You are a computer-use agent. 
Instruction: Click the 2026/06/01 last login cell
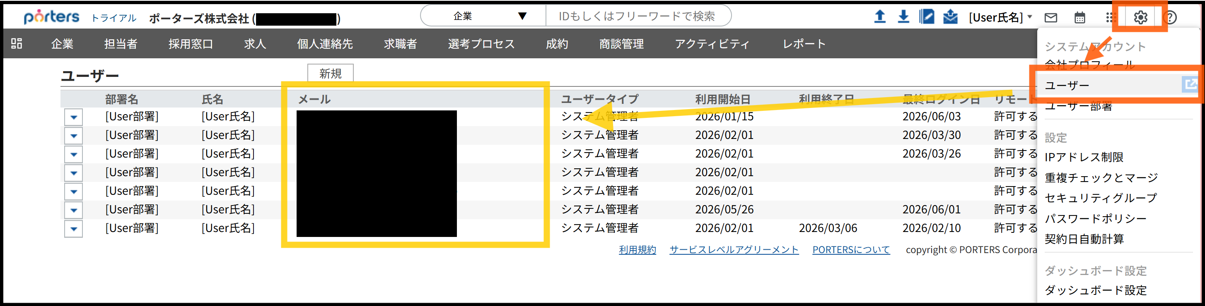[931, 209]
